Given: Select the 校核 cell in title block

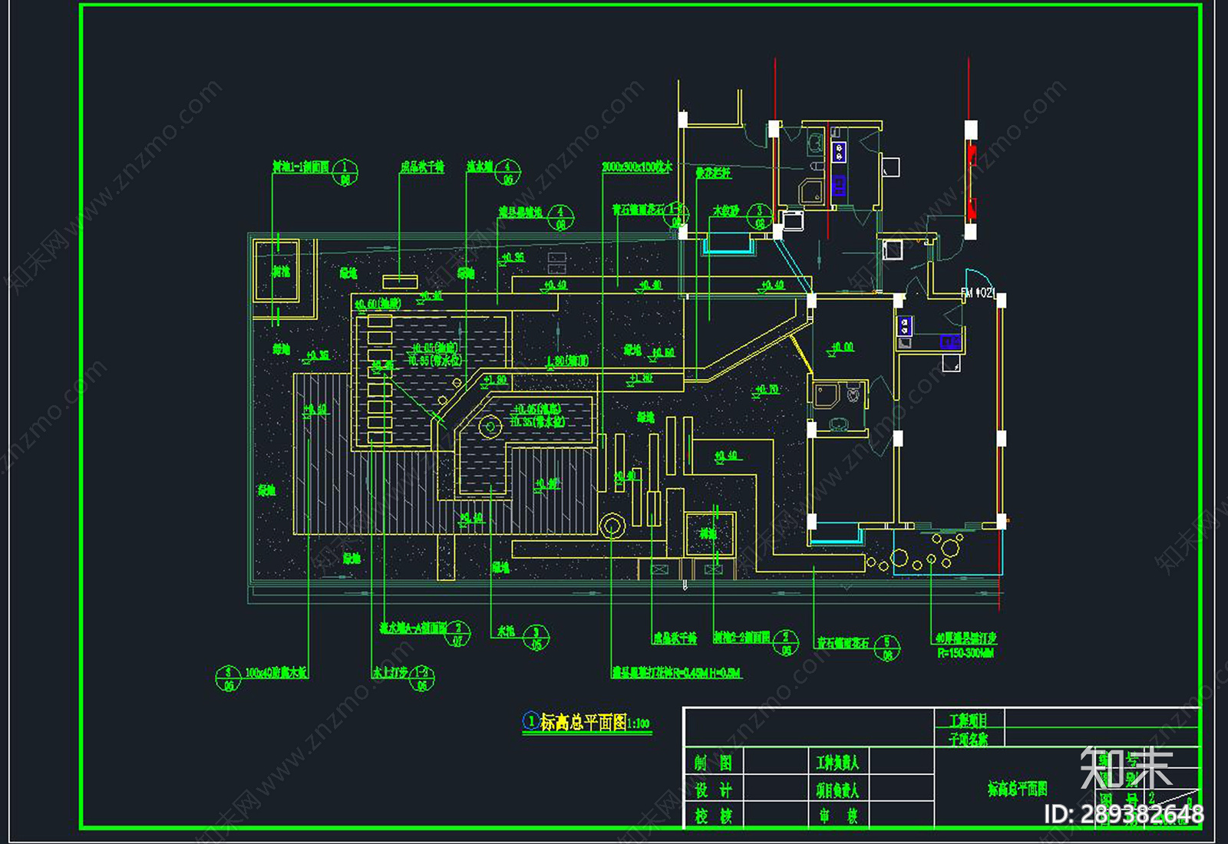Looking at the screenshot, I should pos(714,816).
